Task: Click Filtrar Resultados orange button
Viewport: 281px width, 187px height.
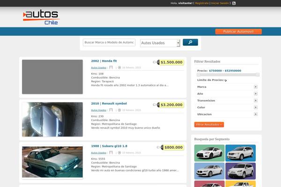Action: pyautogui.click(x=209, y=124)
